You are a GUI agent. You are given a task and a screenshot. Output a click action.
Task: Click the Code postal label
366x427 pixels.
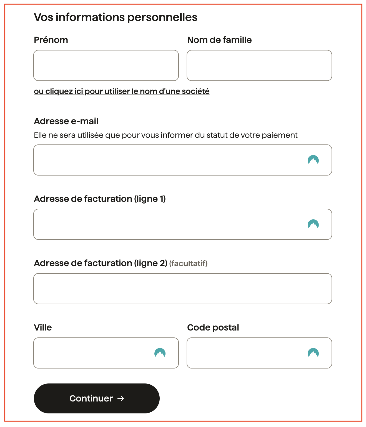(213, 327)
